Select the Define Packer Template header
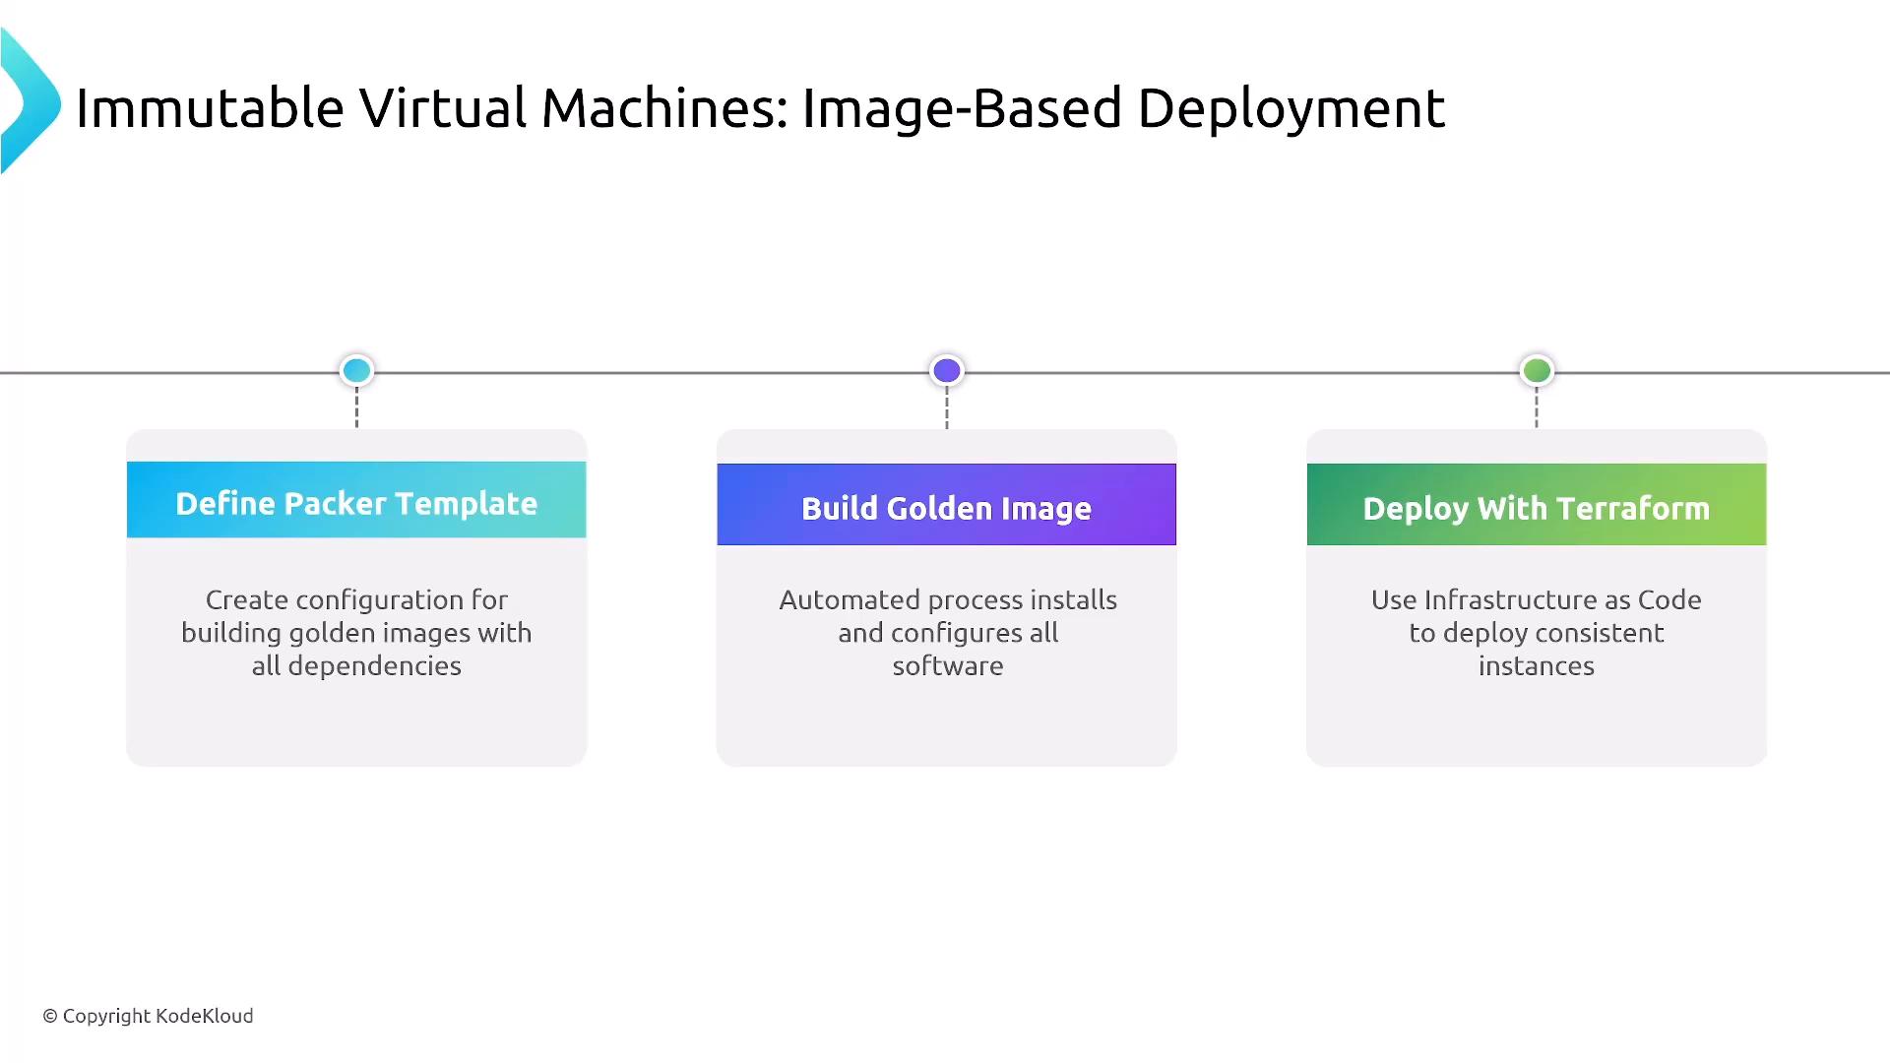The height and width of the screenshot is (1063, 1890). click(x=356, y=500)
